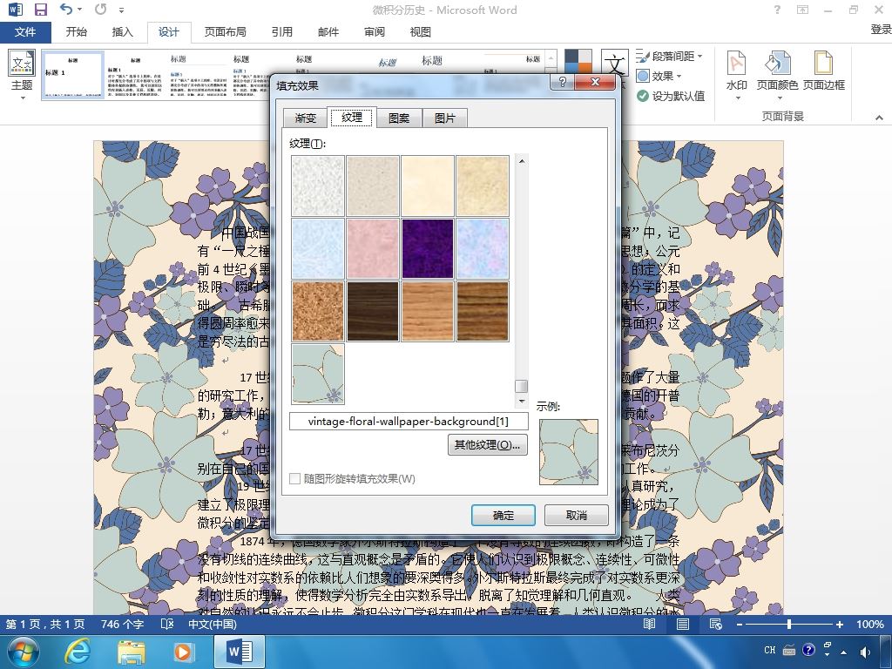Viewport: 892px width, 669px height.
Task: Click the CH input language indicator
Action: (770, 650)
